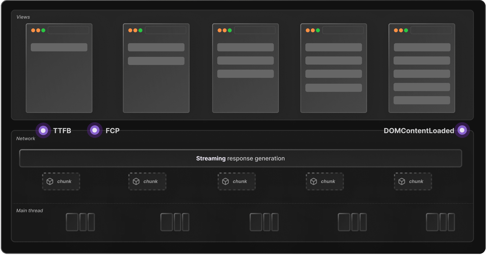The image size is (486, 255).
Task: Click the Views panel label
Action: [x=23, y=17]
